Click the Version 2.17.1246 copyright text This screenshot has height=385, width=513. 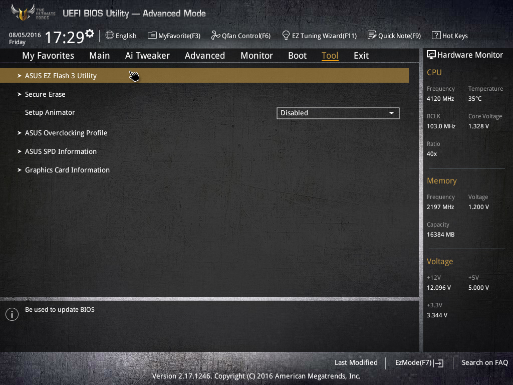[x=256, y=376]
